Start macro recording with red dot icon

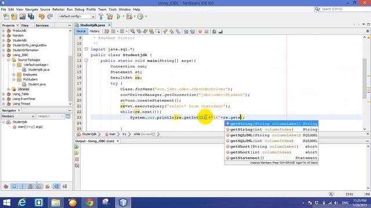click(200, 31)
